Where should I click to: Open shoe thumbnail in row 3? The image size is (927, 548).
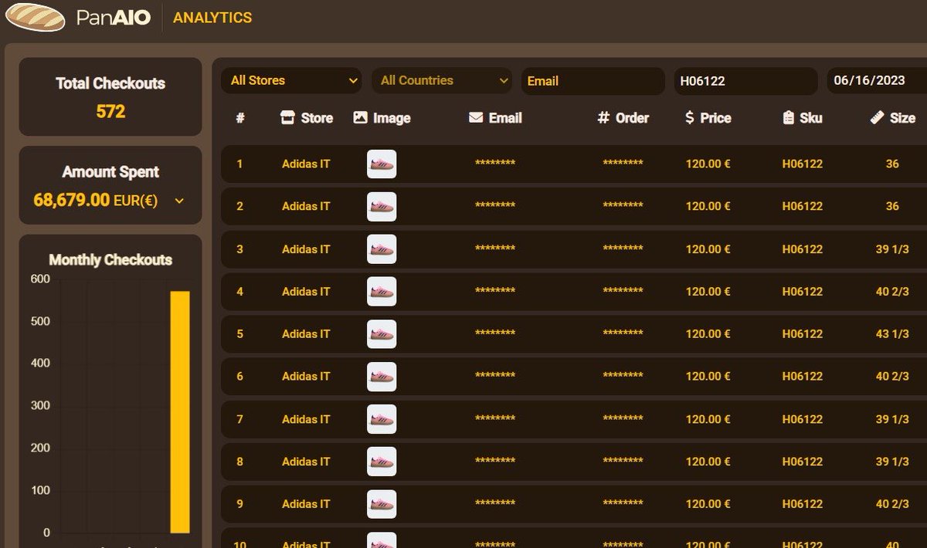click(382, 249)
